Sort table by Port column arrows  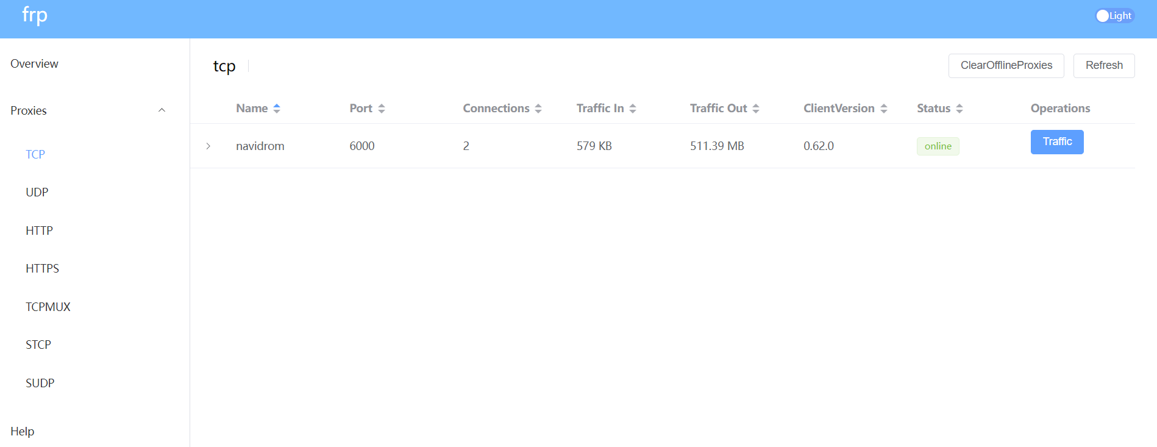click(x=382, y=109)
